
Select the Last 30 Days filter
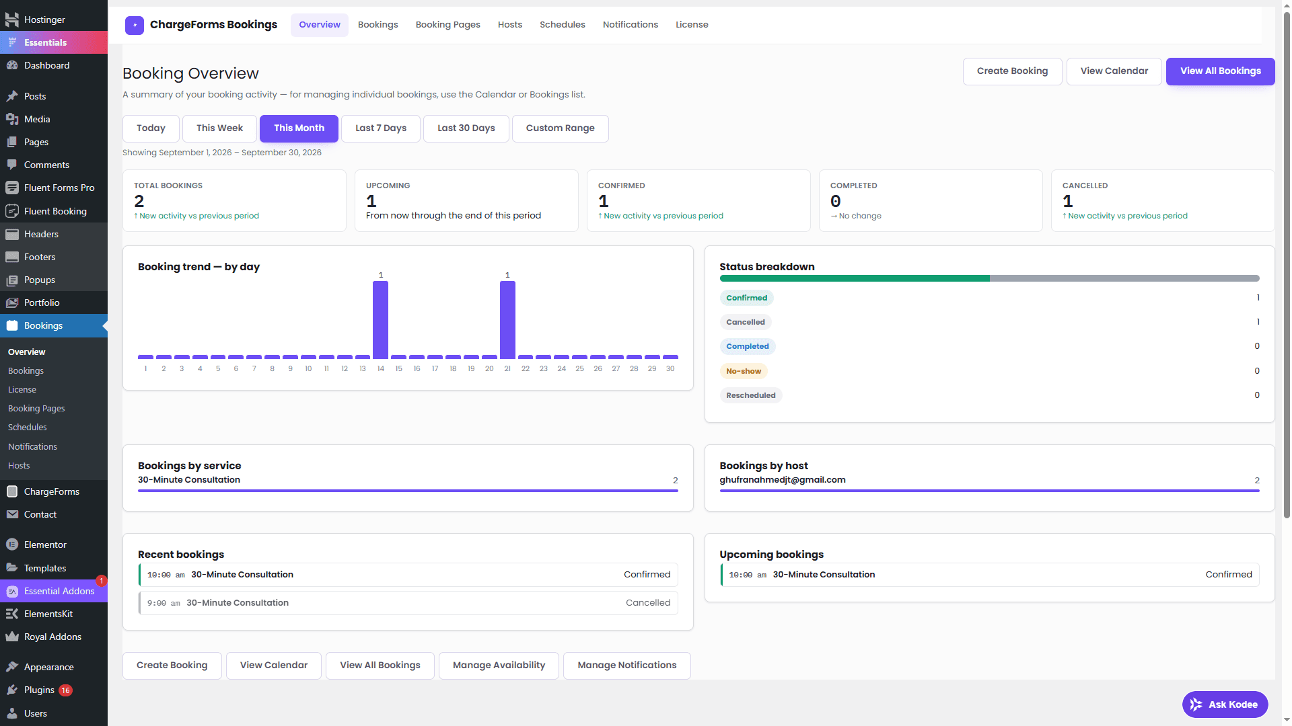[x=466, y=128]
